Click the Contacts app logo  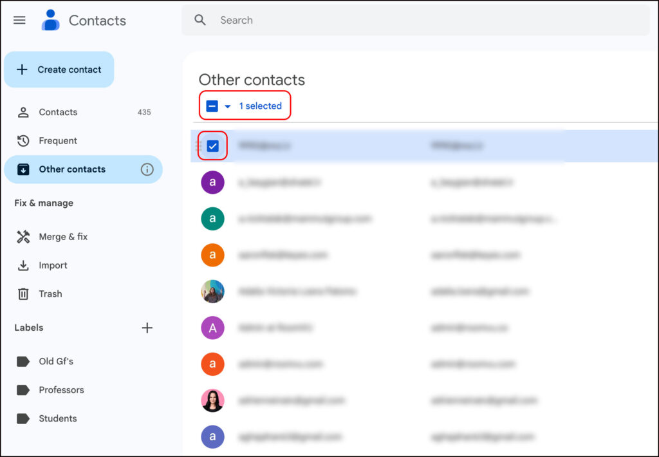coord(50,19)
